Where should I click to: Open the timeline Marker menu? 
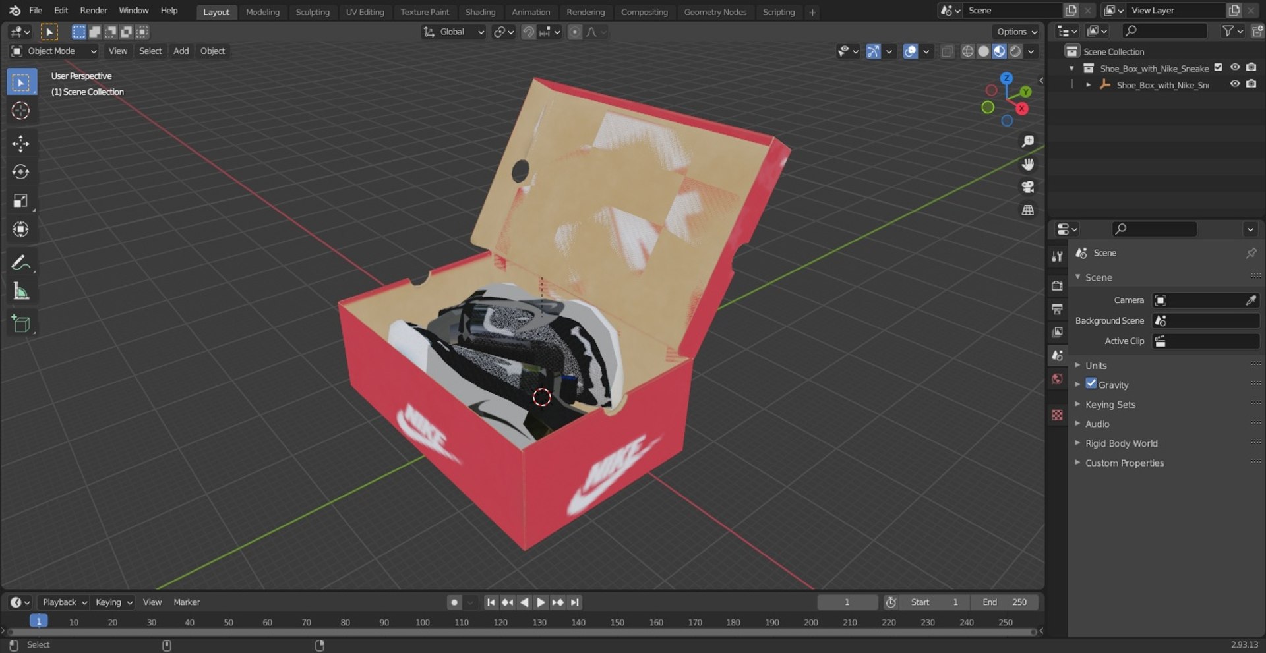coord(187,602)
